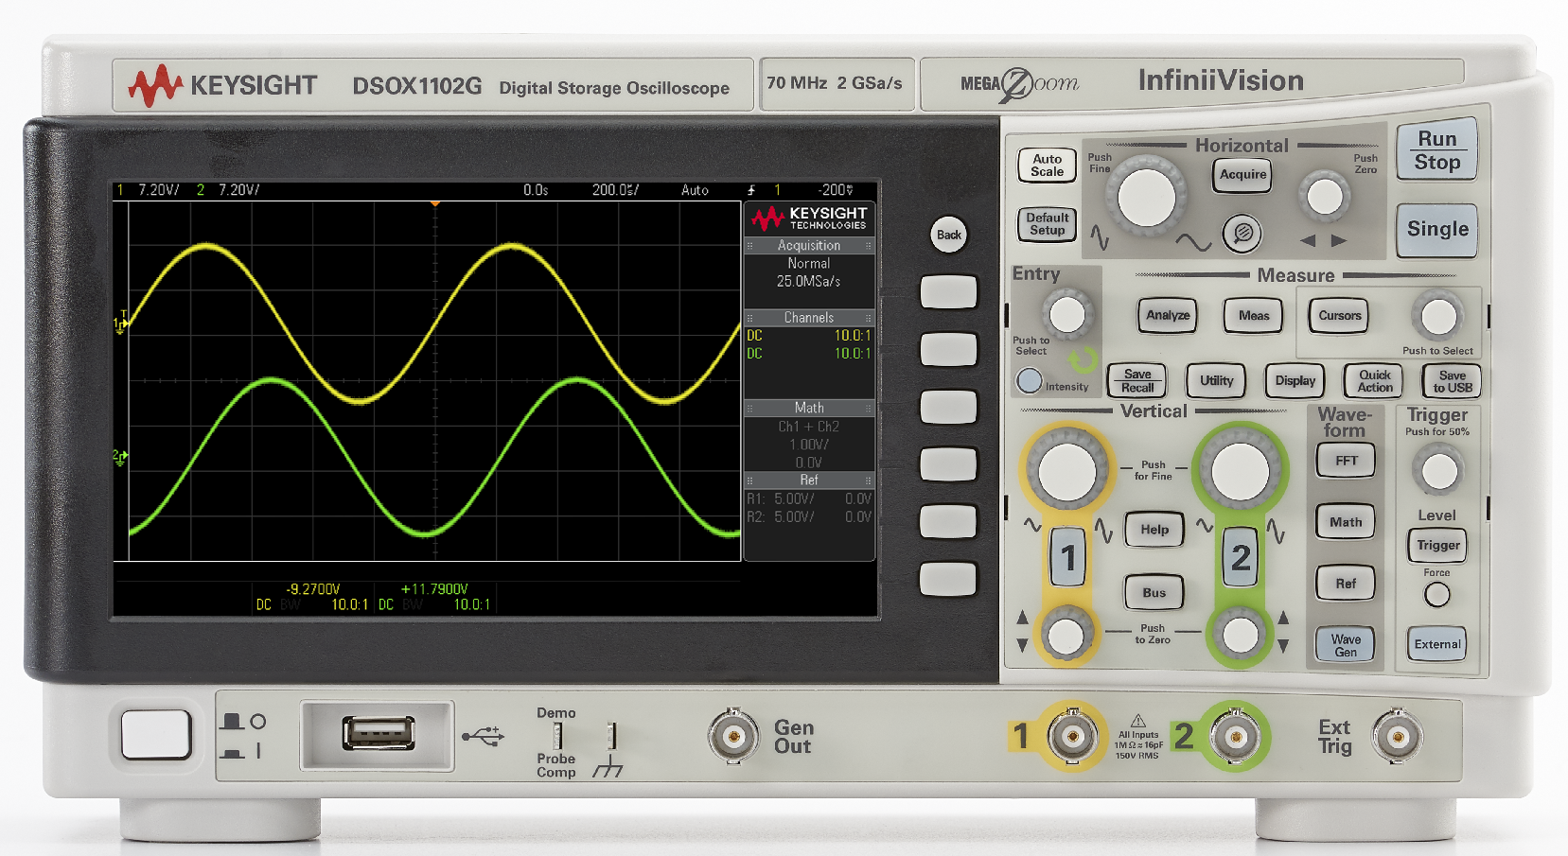Image resolution: width=1568 pixels, height=856 pixels.
Task: Click the Gen Out BNC connector
Action: 733,736
